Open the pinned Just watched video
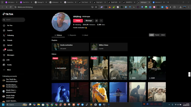 point(60,68)
